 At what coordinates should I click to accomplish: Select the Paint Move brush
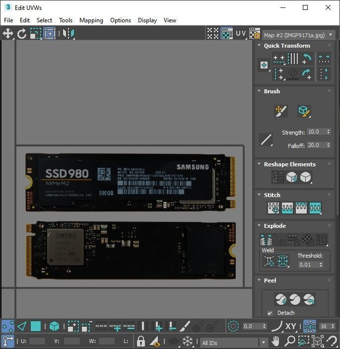coord(281,111)
